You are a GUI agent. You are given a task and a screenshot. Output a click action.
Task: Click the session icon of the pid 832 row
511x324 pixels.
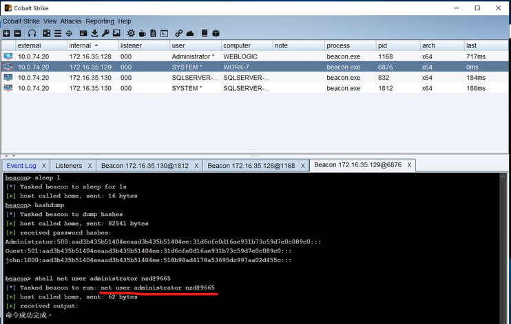click(8, 78)
